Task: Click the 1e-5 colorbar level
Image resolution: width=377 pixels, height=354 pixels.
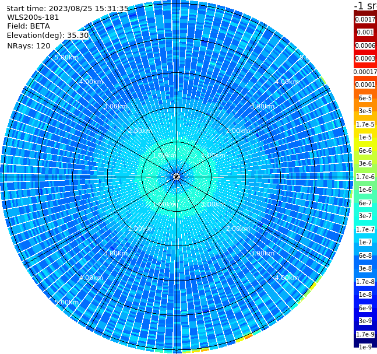Action: pos(365,137)
